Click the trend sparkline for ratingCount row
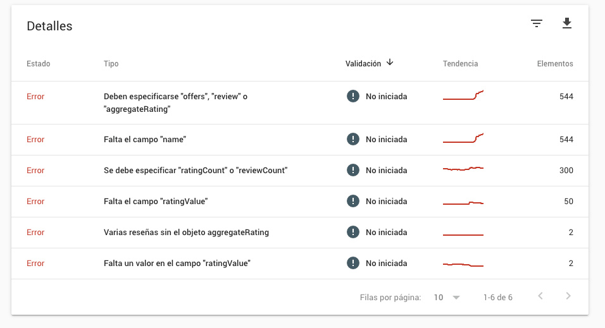605x328 pixels. pyautogui.click(x=463, y=169)
